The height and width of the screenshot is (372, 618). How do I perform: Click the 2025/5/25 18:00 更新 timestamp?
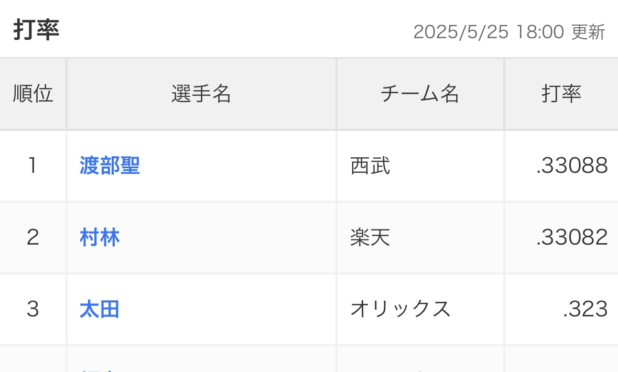[x=509, y=32]
